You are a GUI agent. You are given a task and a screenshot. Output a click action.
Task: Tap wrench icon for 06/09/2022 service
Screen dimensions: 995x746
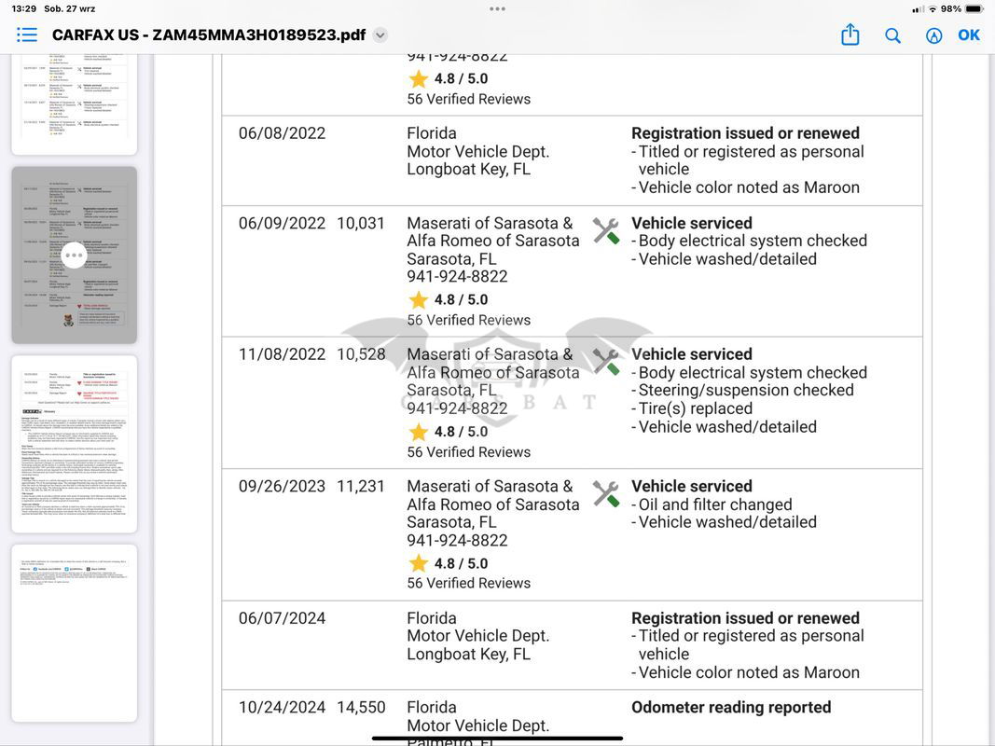coord(605,230)
